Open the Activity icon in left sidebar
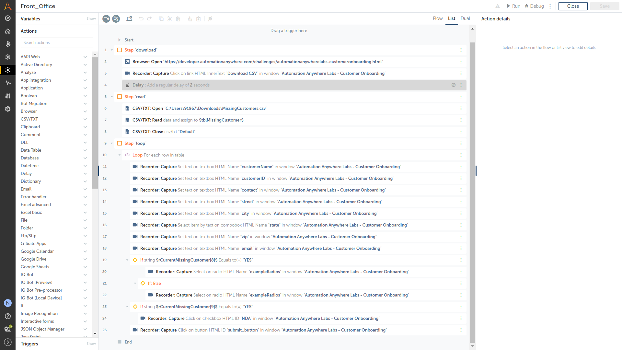Screen dimensions: 622x350 (8, 83)
